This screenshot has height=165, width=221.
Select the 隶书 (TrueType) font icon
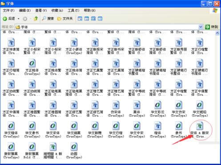(x=179, y=126)
